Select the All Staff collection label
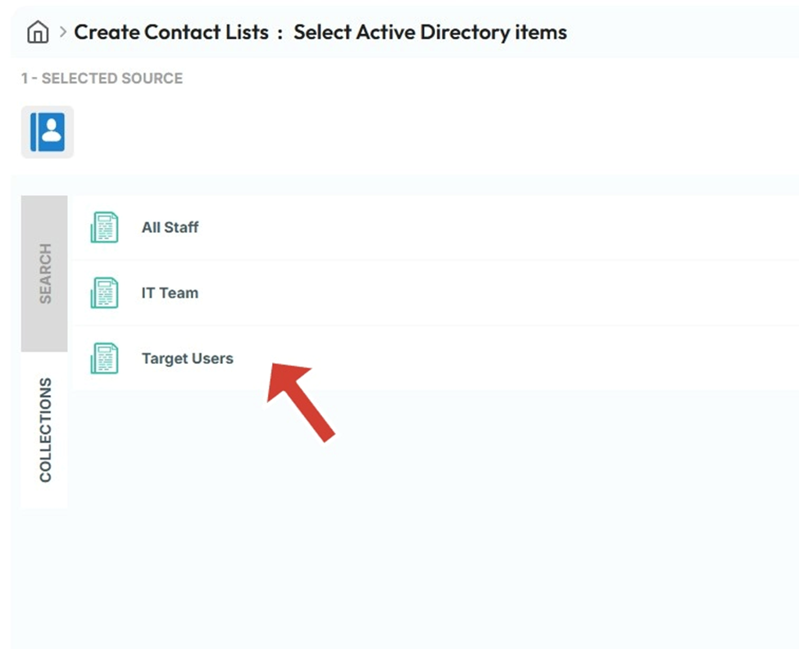799x649 pixels. click(170, 227)
